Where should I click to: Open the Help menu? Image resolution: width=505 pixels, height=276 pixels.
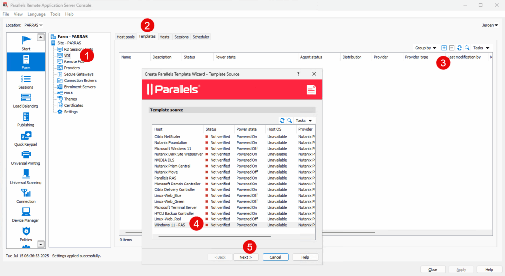click(x=69, y=14)
